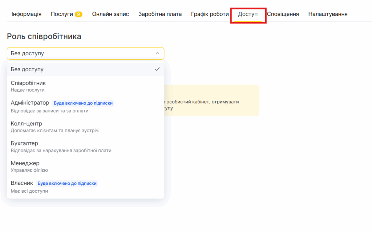This screenshot has width=372, height=232.
Task: Click the checkmark next to Без доступу
Action: click(x=157, y=69)
